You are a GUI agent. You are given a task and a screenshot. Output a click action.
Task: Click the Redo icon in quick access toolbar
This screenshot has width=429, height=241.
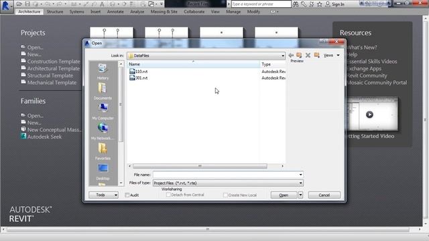pos(59,4)
